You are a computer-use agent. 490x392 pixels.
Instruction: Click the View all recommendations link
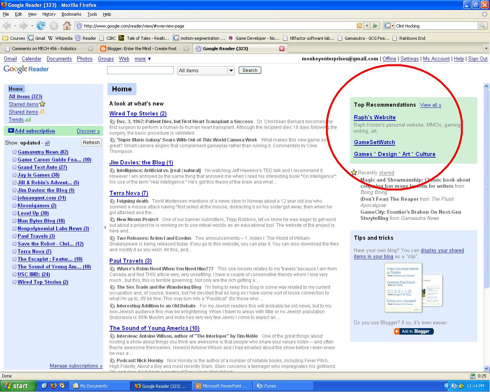pyautogui.click(x=430, y=105)
